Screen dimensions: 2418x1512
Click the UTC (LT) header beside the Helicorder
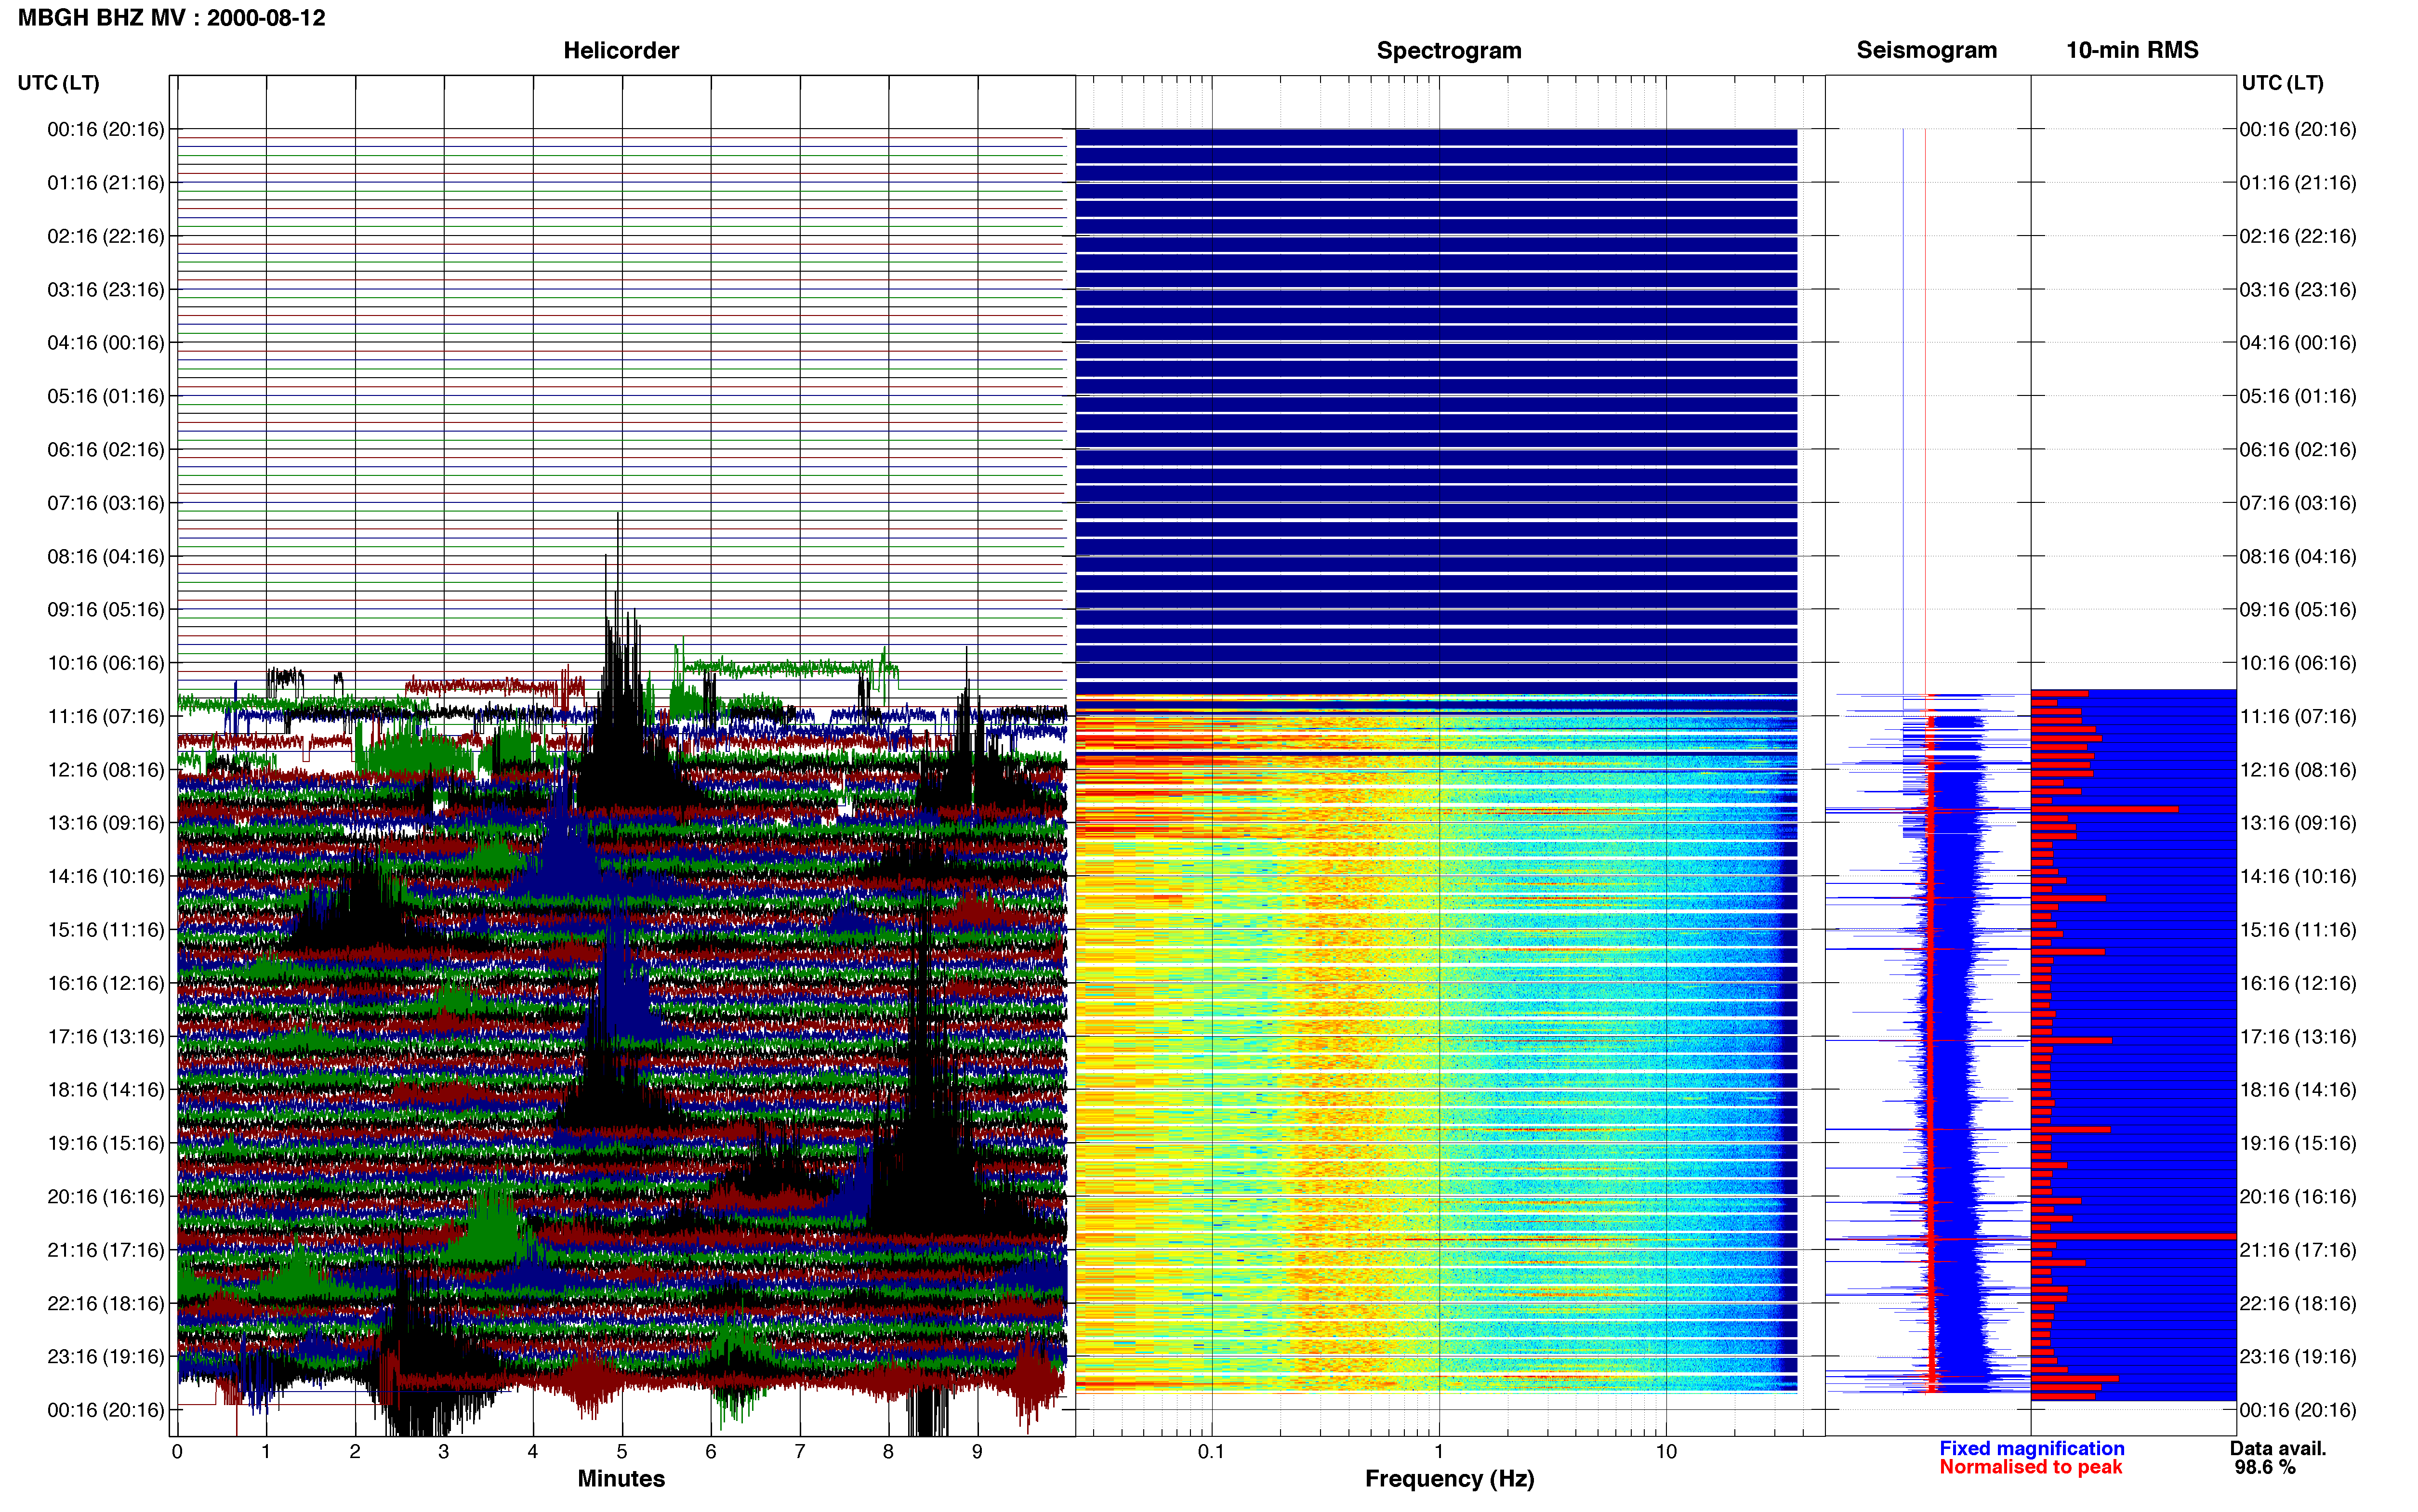coord(58,83)
